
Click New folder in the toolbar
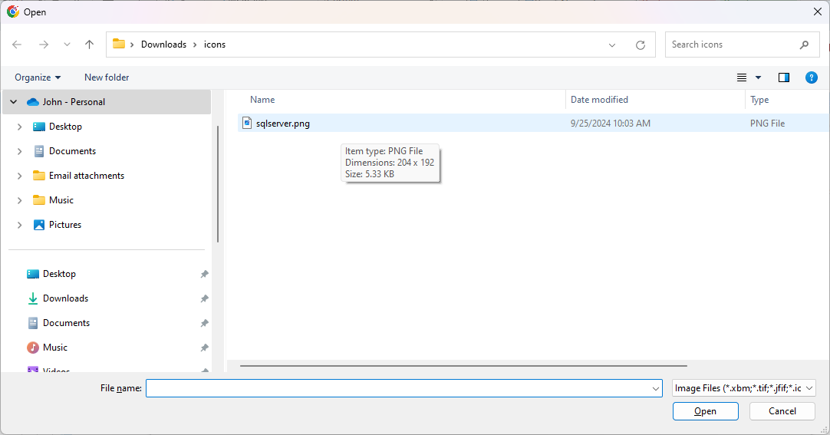coord(107,77)
